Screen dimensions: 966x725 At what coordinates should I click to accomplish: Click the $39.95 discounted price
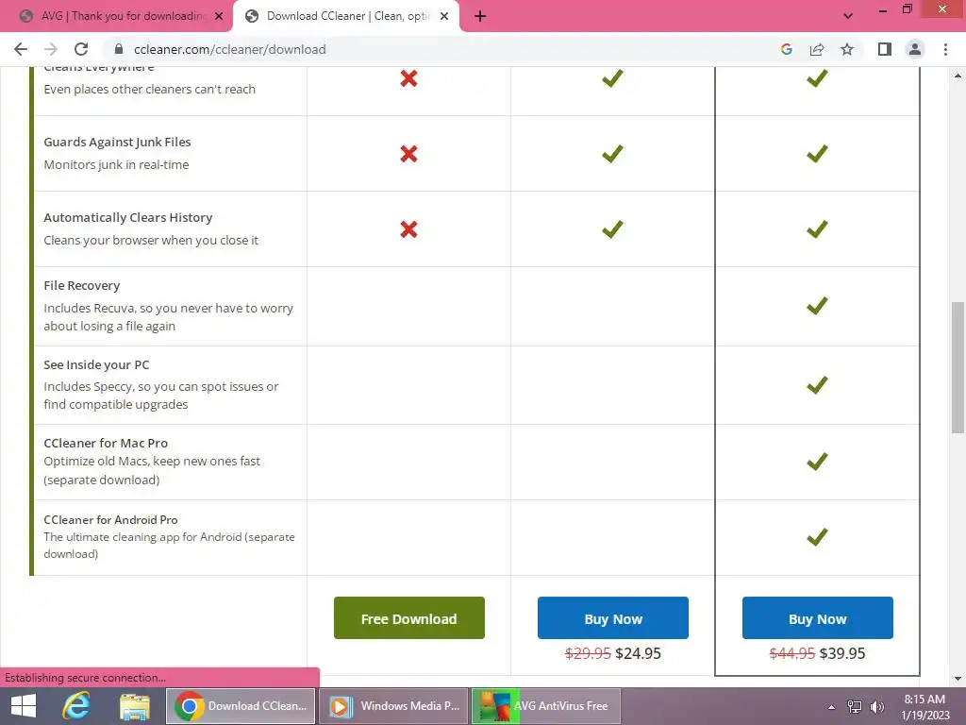point(842,653)
